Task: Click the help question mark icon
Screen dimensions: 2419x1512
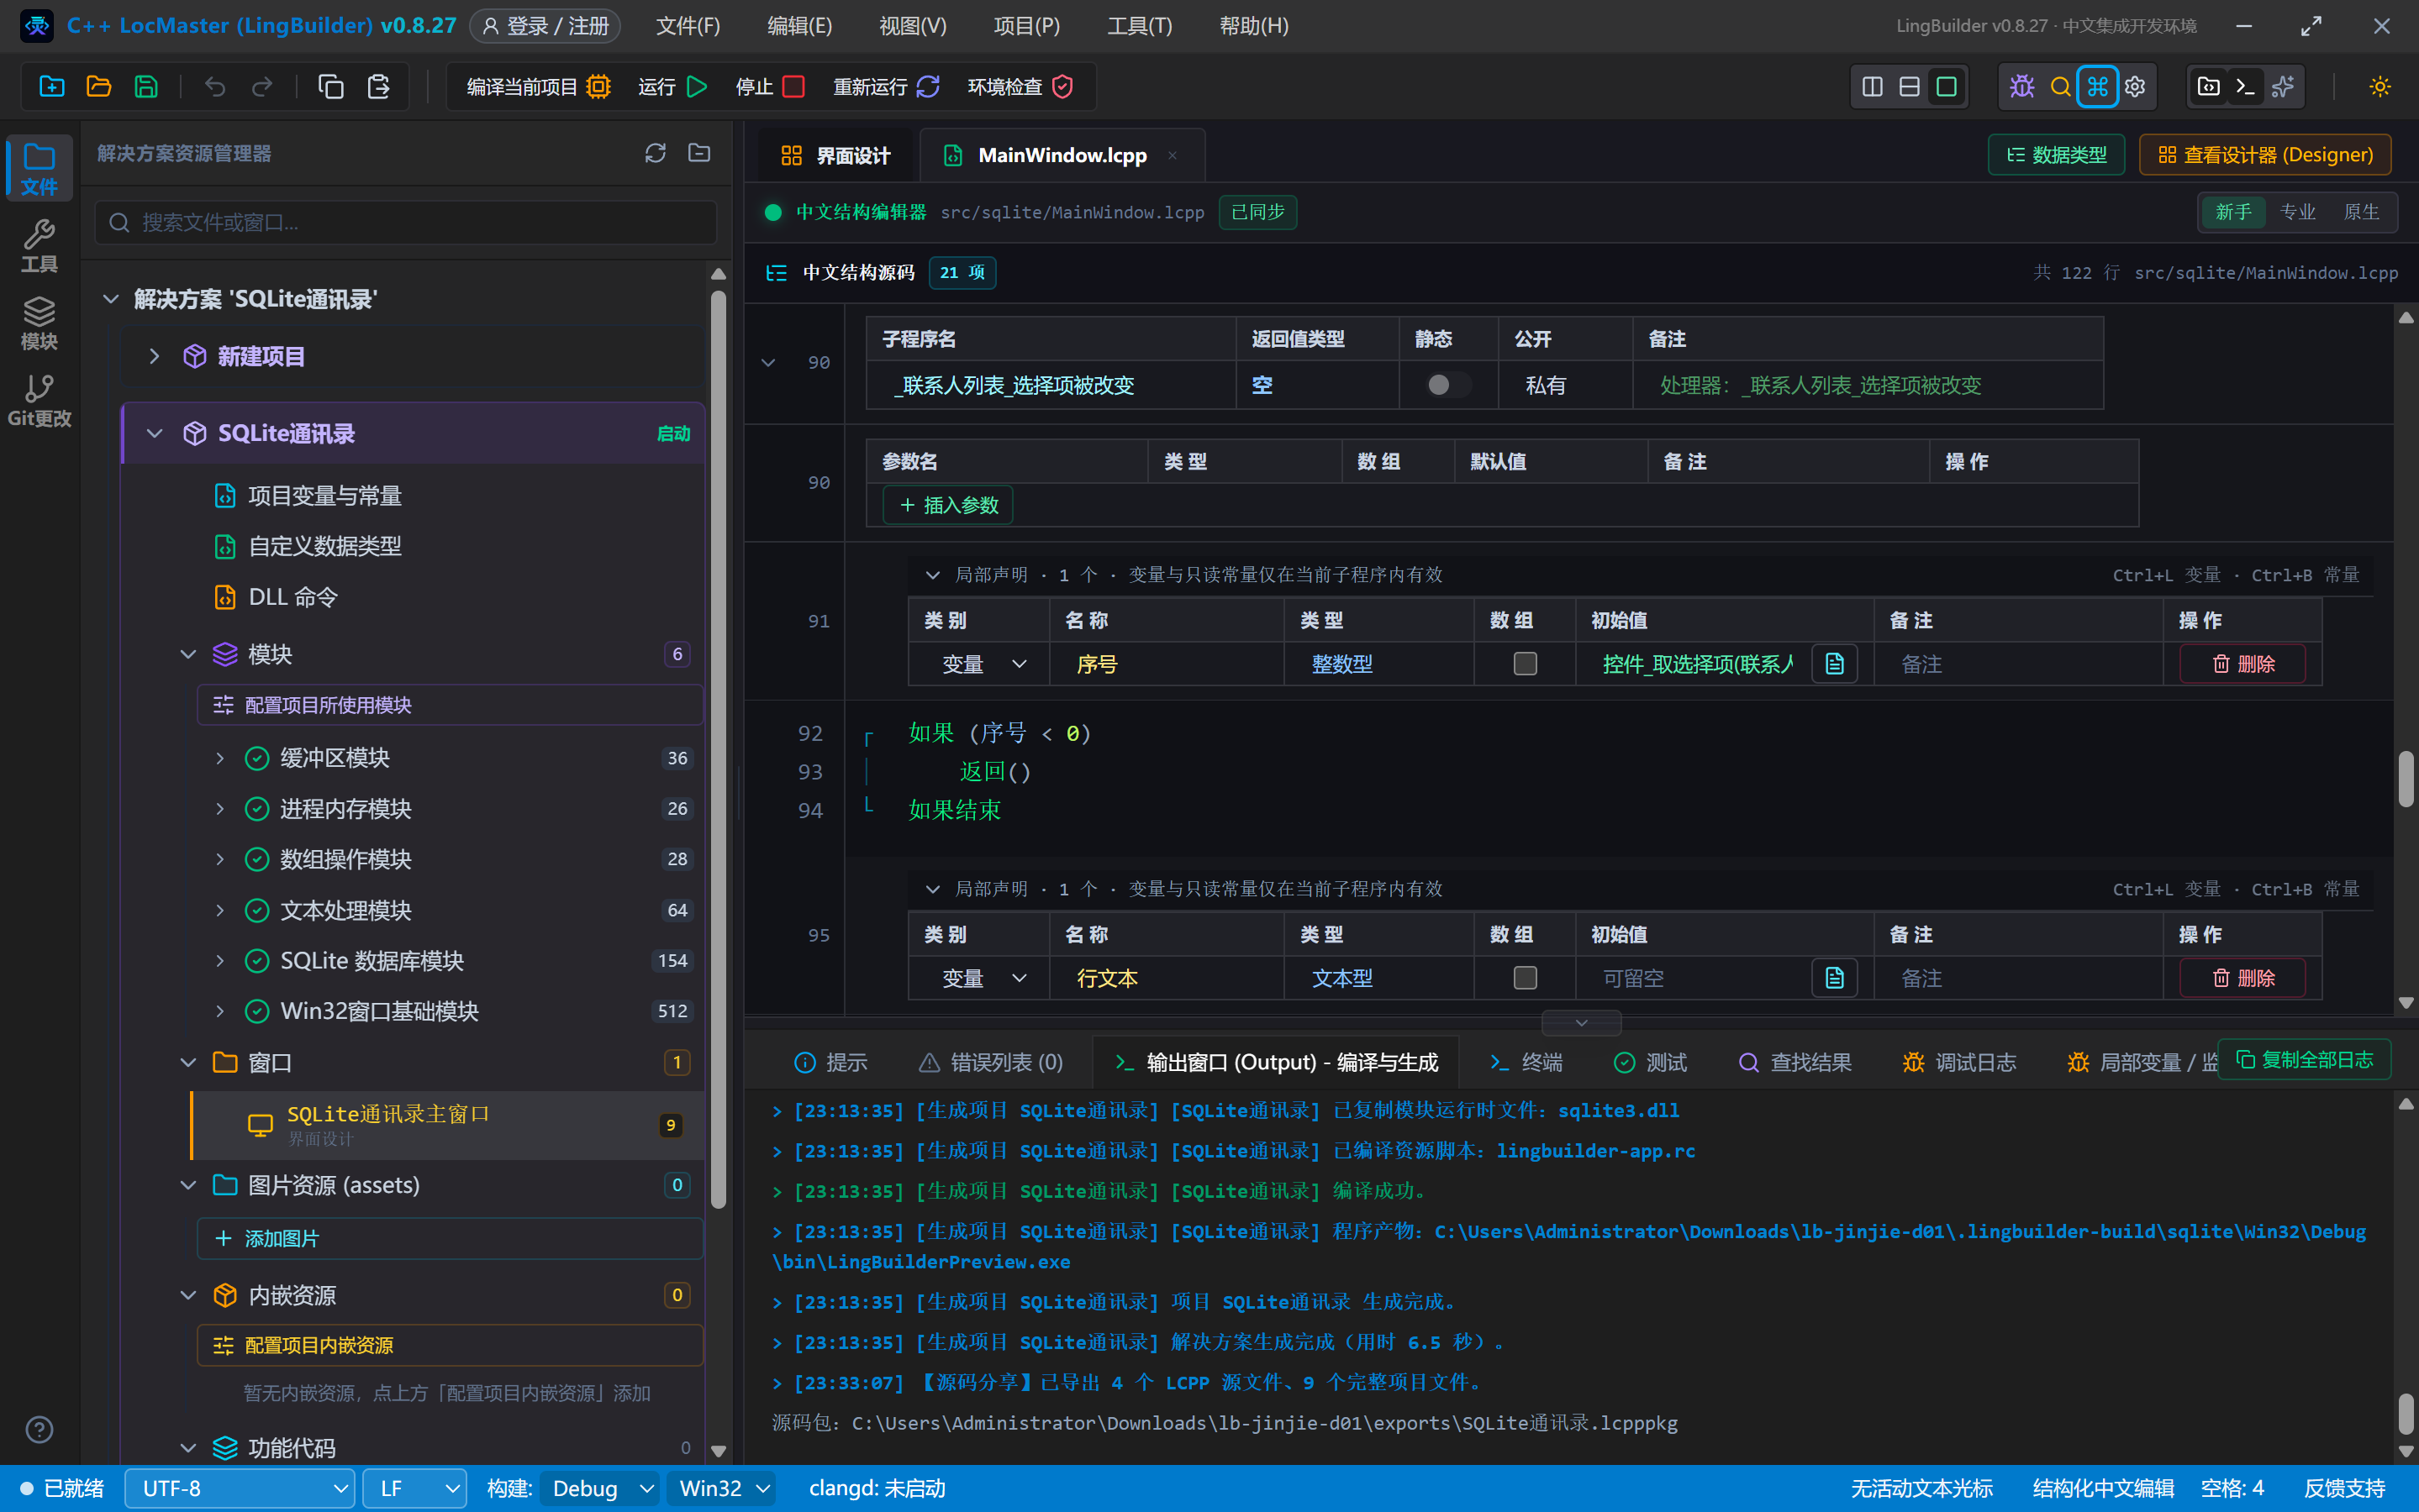Action: click(39, 1429)
